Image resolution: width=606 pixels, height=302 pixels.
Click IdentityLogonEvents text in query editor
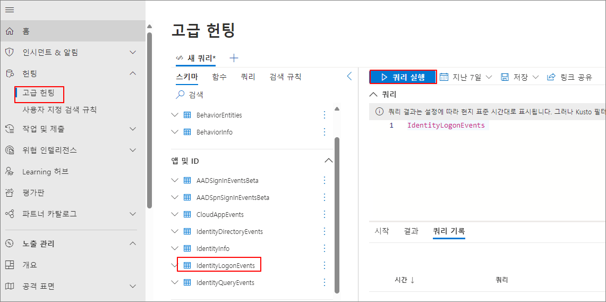click(446, 125)
